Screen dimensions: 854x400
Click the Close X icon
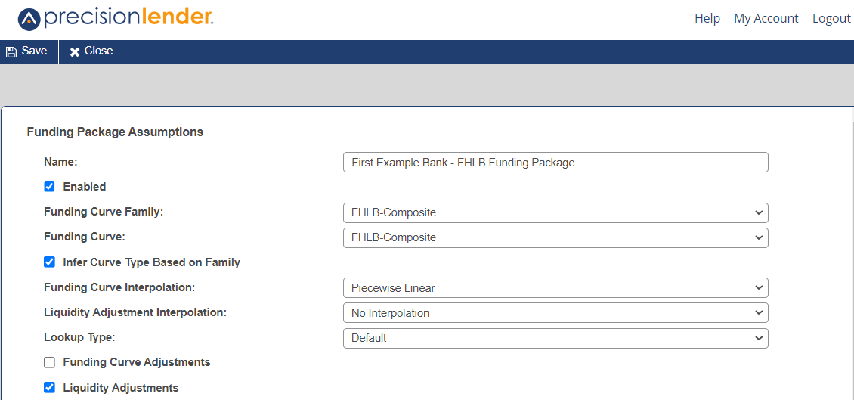[75, 51]
